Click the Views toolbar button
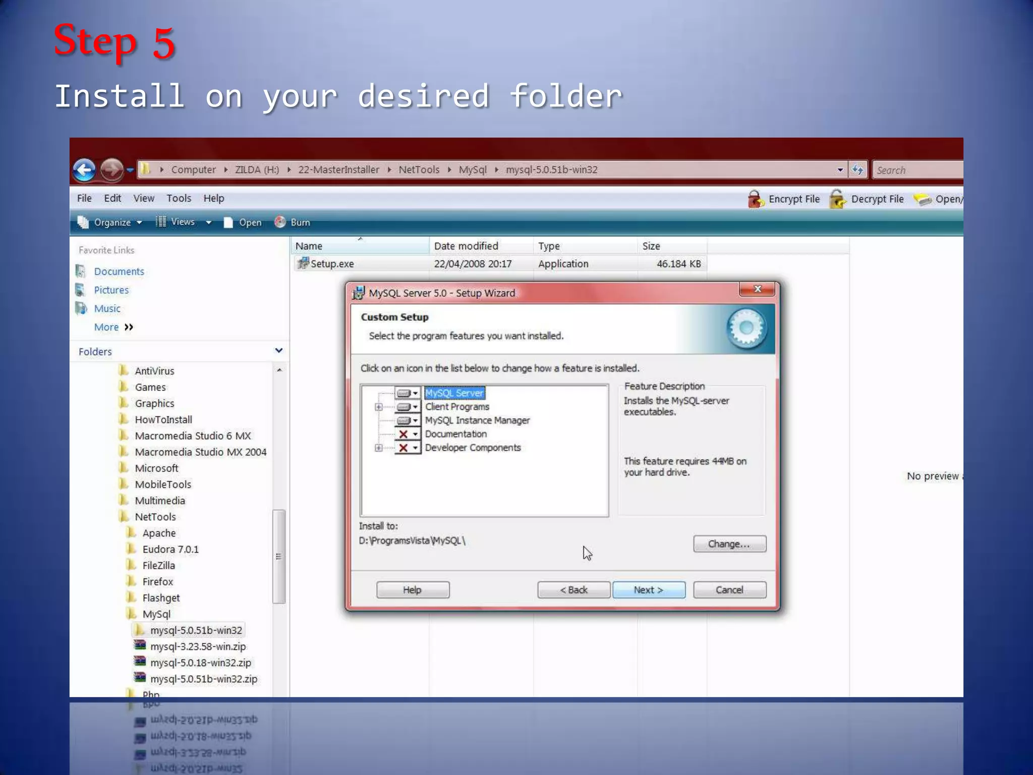 176,222
